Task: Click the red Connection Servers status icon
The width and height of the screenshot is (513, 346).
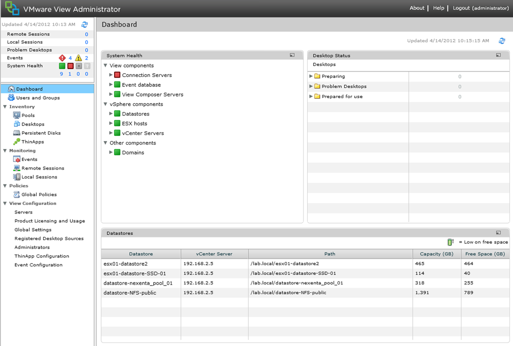Action: point(117,75)
